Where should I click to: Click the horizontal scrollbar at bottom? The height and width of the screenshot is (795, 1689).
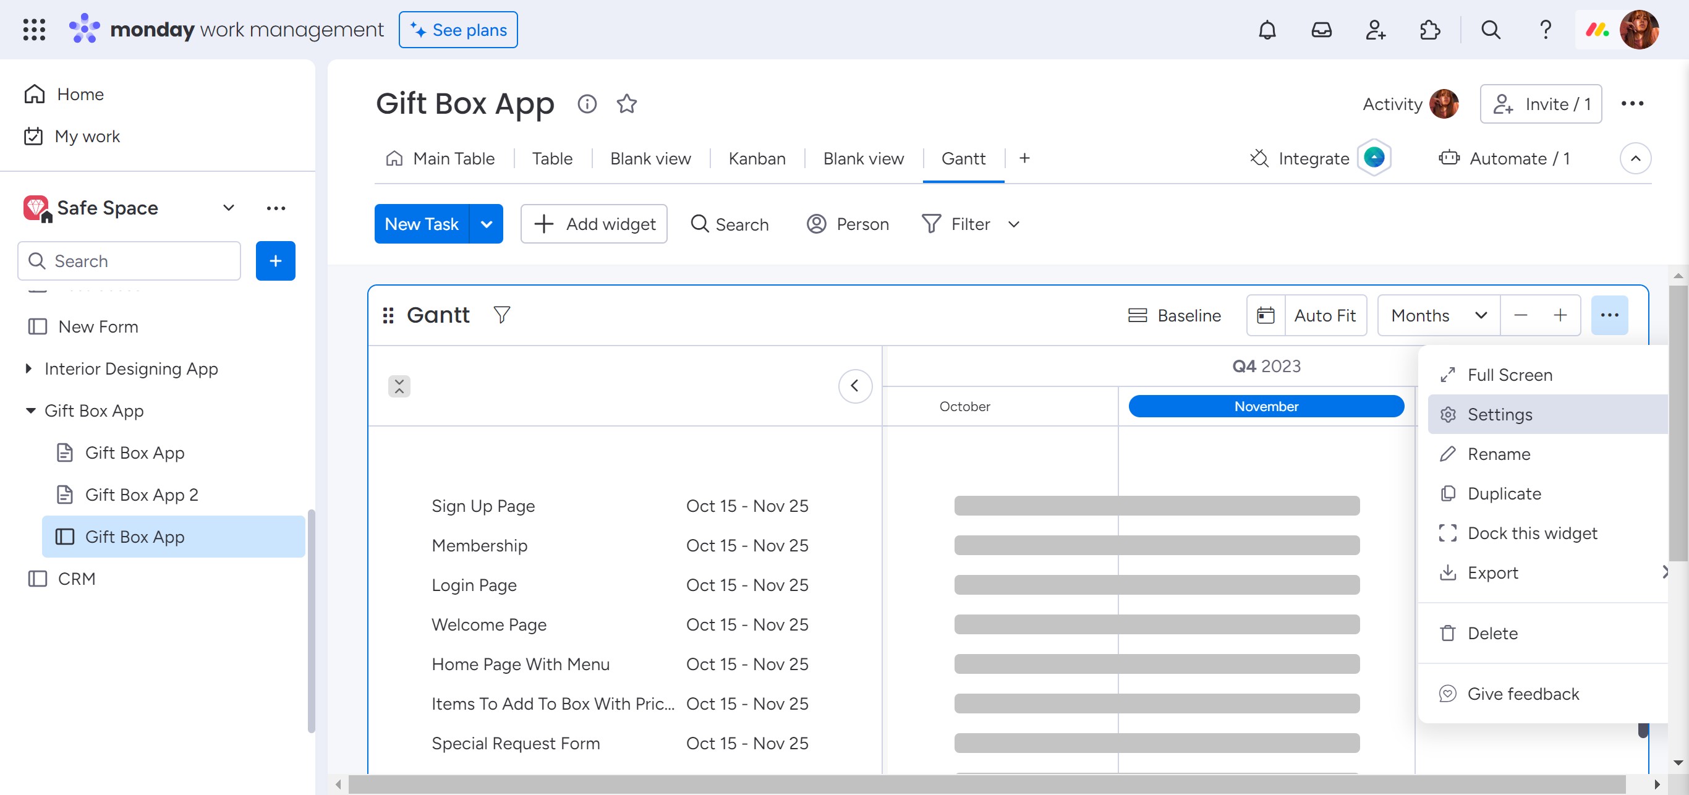click(x=987, y=784)
